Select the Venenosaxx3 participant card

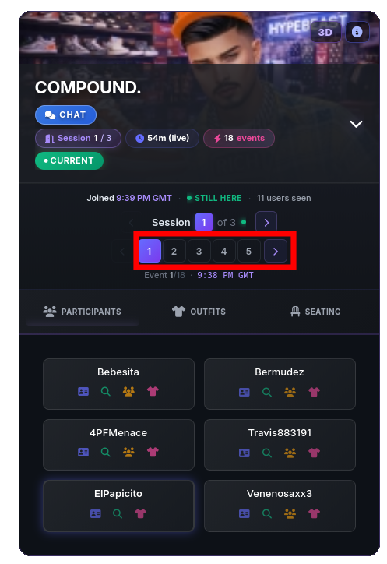[280, 506]
